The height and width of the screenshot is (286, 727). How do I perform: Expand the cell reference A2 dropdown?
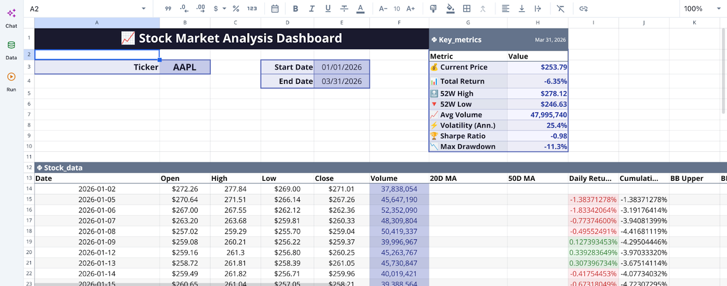tap(143, 9)
